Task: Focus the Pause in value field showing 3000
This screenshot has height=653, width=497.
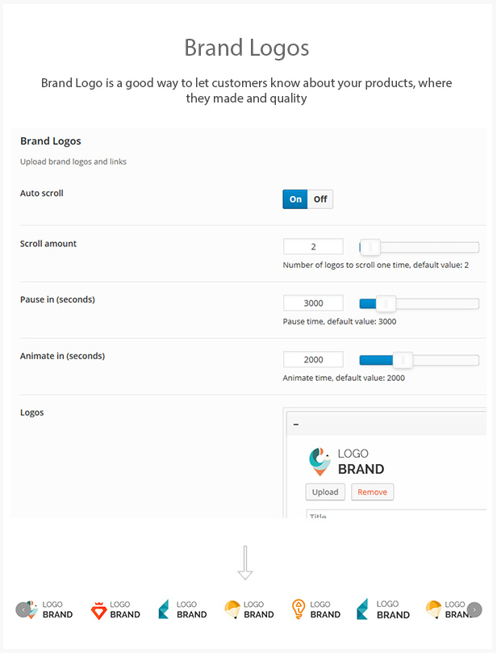Action: [313, 303]
